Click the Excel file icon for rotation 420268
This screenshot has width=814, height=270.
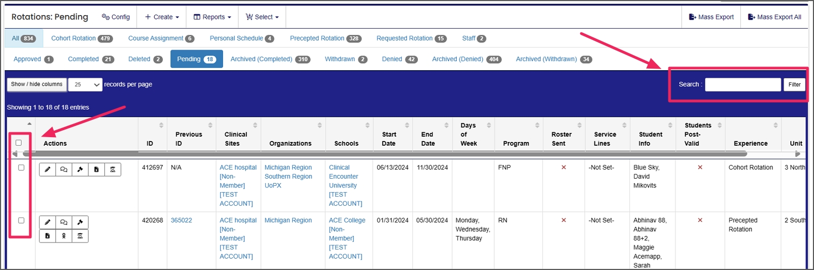pyautogui.click(x=48, y=236)
